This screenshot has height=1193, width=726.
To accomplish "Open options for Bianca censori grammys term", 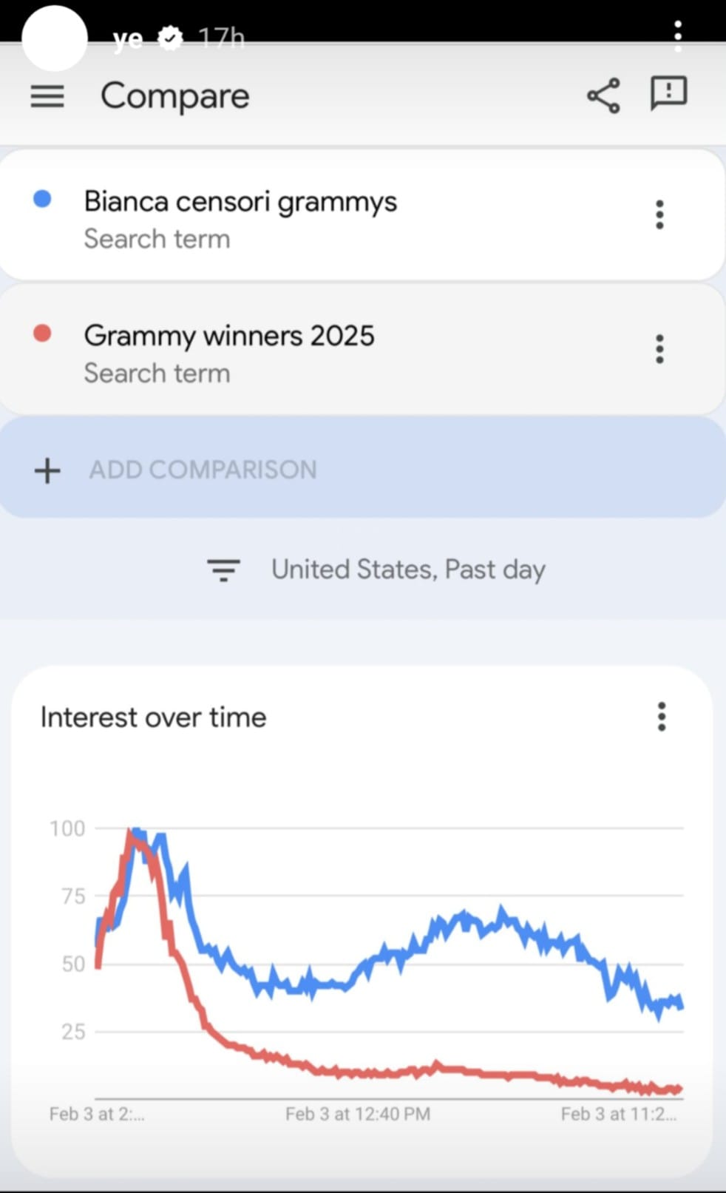I will click(x=659, y=214).
